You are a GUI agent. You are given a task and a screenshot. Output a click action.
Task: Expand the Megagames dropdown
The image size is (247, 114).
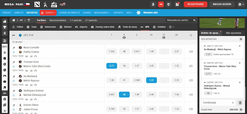pyautogui.click(x=102, y=13)
